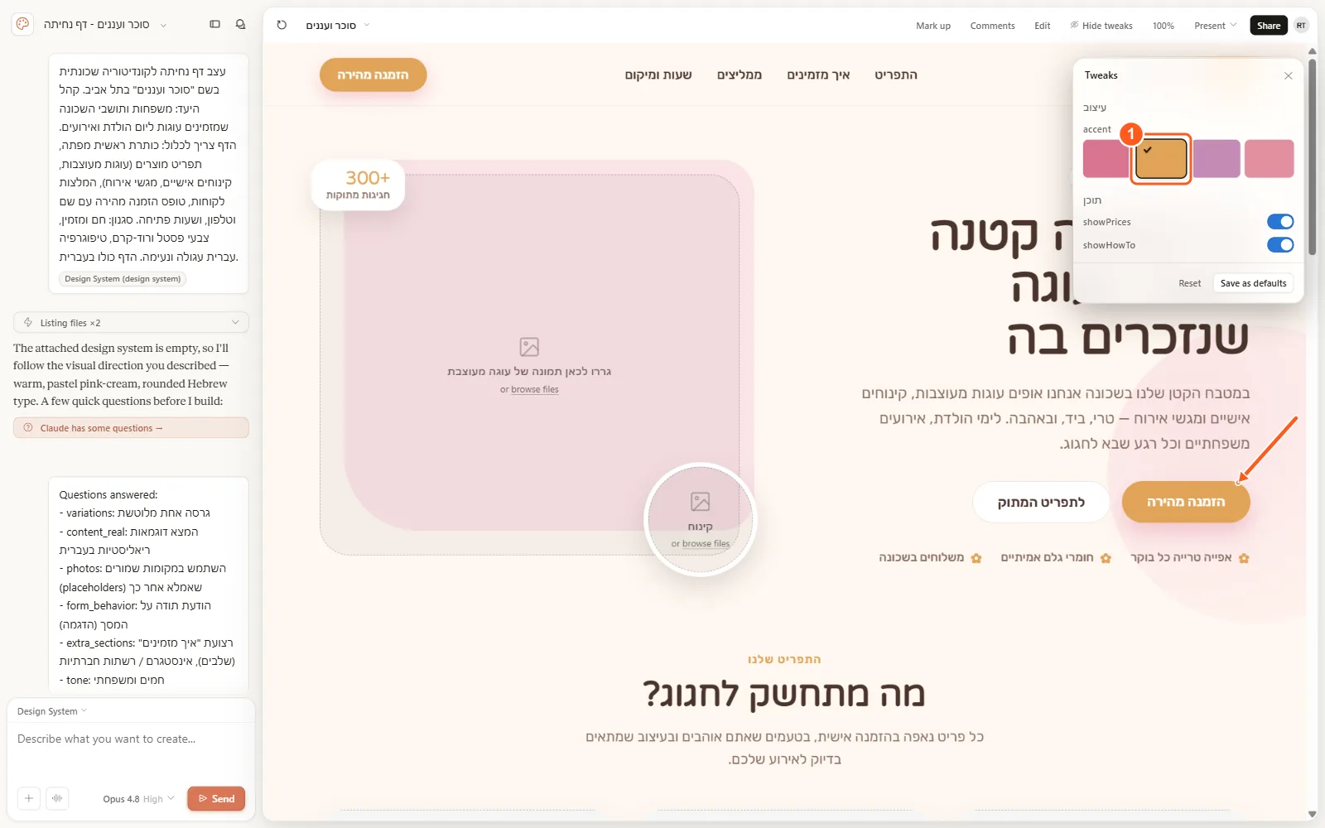Open the Opus 4.8 High model dropdown

(138, 799)
